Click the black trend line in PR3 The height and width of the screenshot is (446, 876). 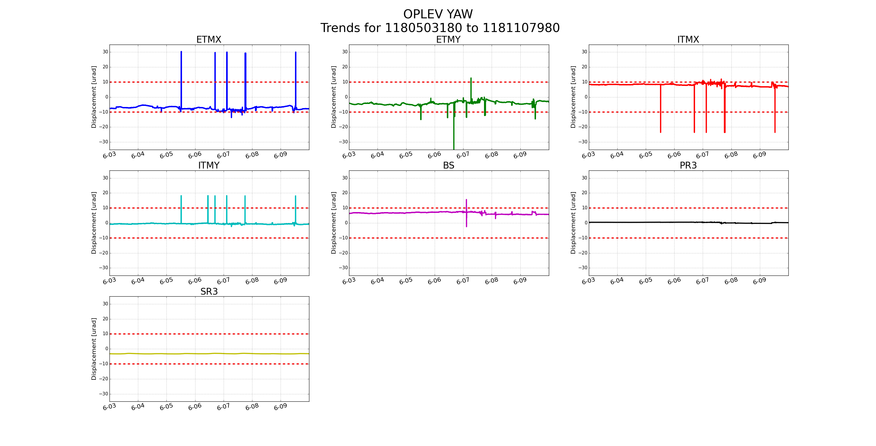[646, 222]
